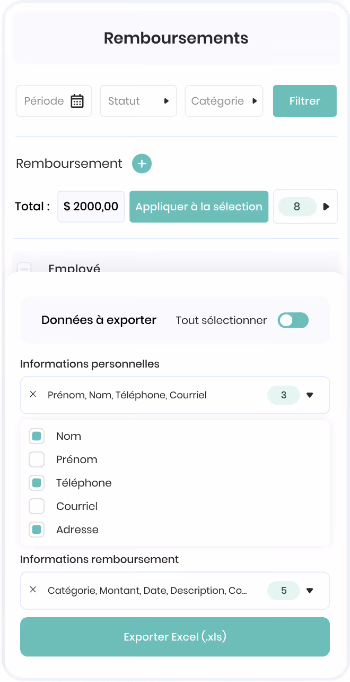The image size is (350, 682).
Task: Expand the Catégorie filter dropdown
Action: pos(224,101)
